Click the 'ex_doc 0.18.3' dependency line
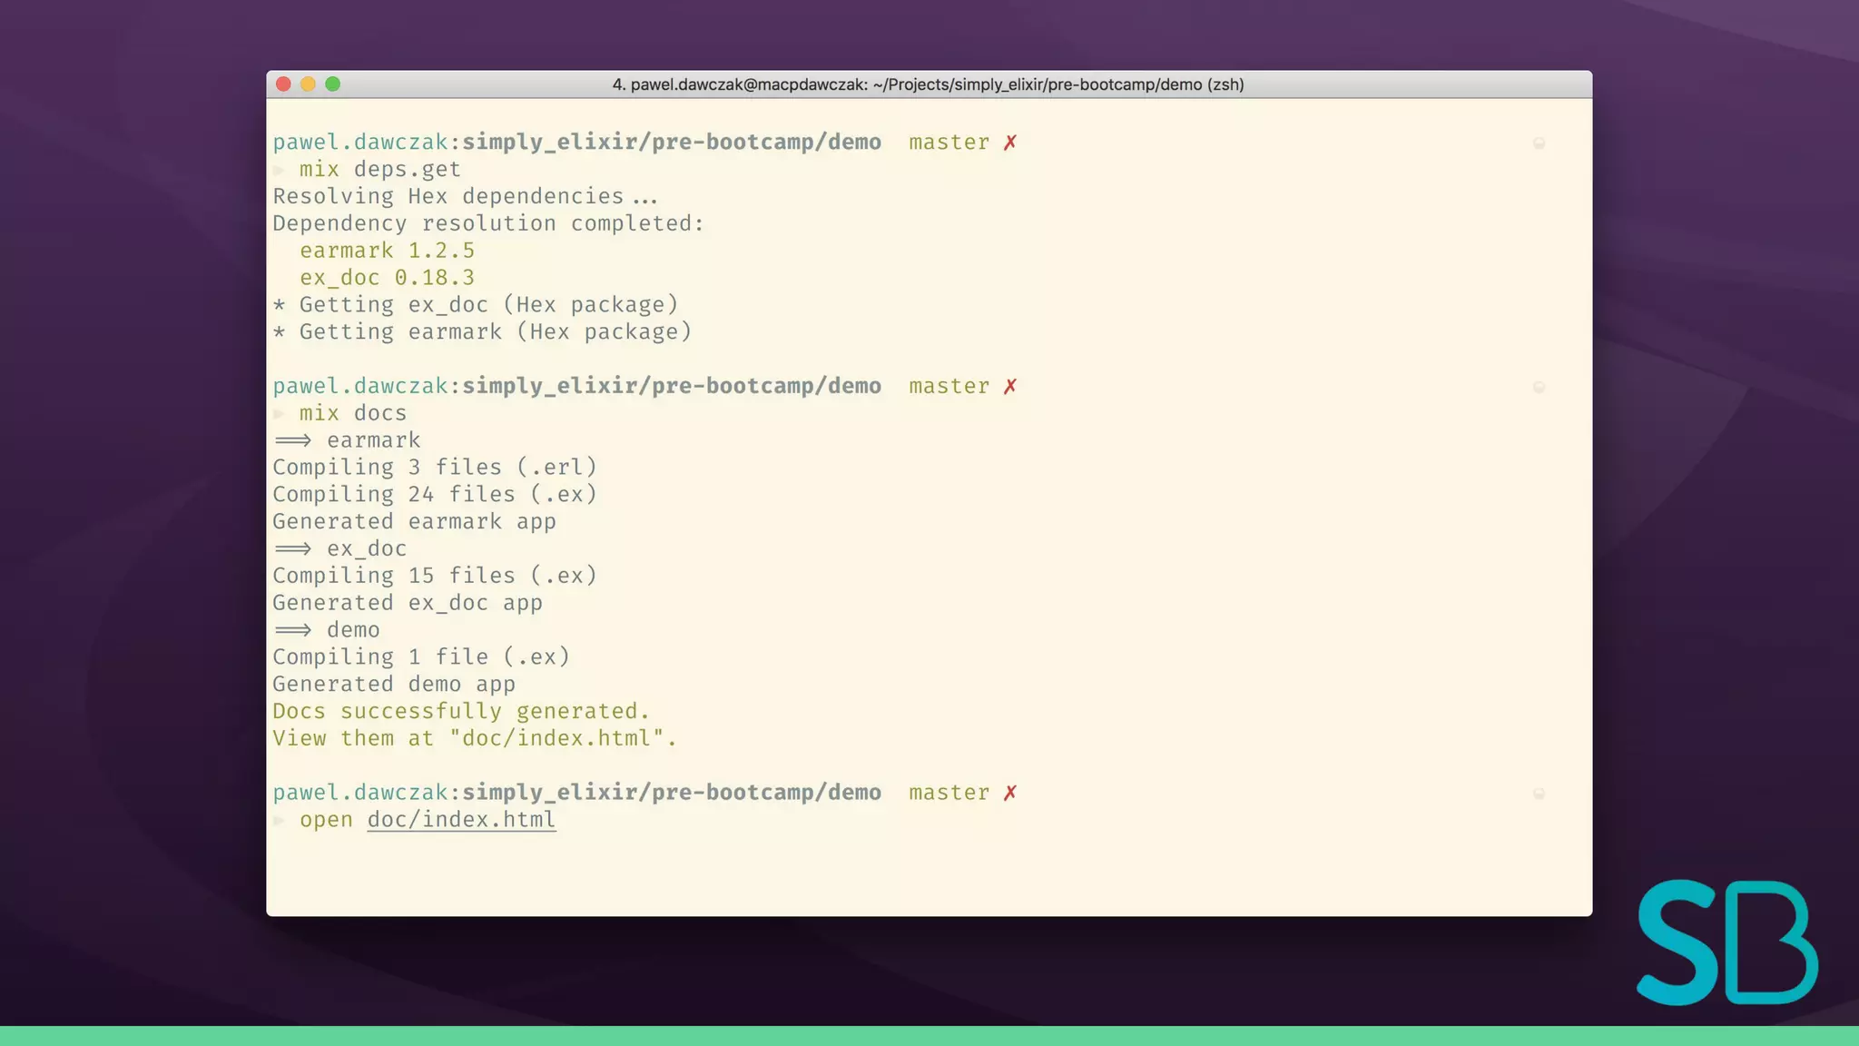Screen dimensions: 1859x1046 [x=387, y=278]
